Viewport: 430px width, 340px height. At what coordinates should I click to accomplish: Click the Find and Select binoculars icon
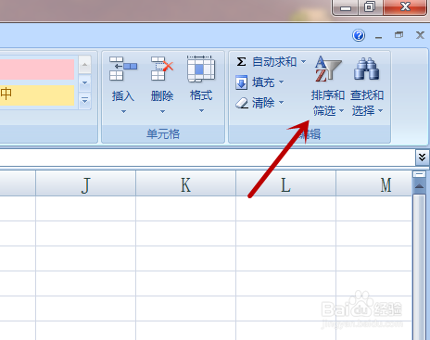tap(366, 69)
